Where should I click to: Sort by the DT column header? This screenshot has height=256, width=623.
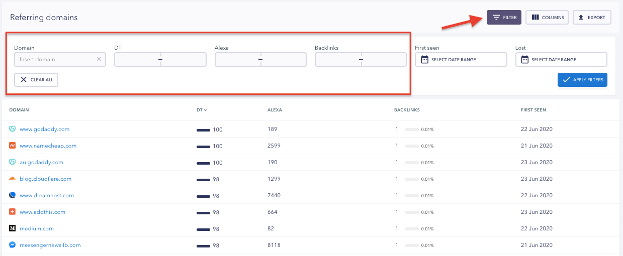point(202,110)
